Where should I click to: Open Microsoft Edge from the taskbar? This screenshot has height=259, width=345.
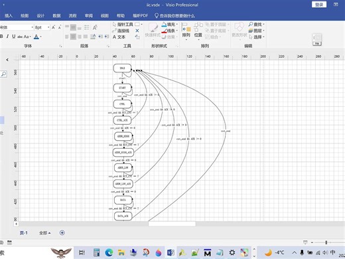pos(109,252)
